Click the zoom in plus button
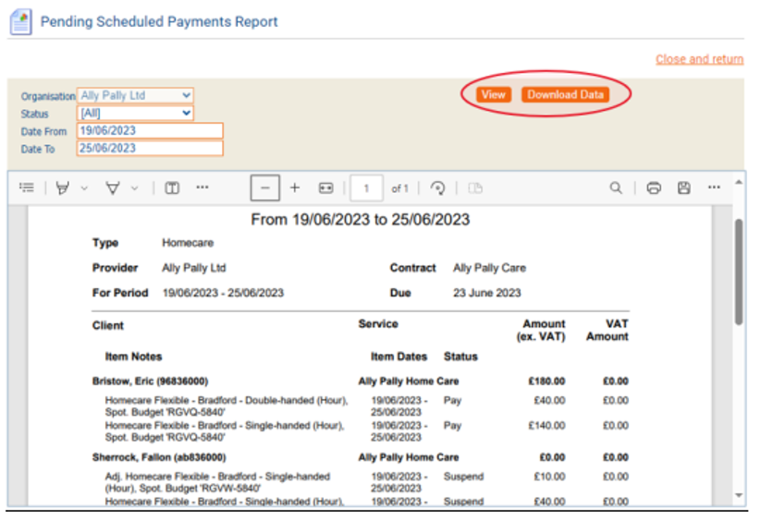The width and height of the screenshot is (761, 520). (x=295, y=187)
